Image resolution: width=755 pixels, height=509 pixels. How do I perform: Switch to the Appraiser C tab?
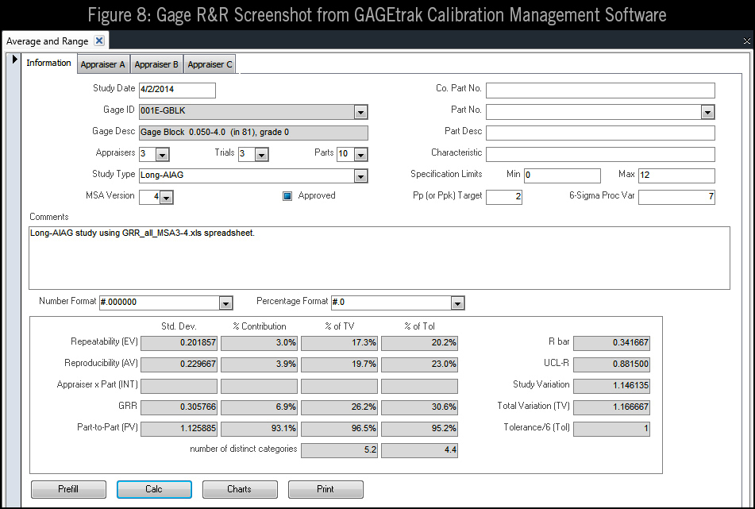coord(209,64)
